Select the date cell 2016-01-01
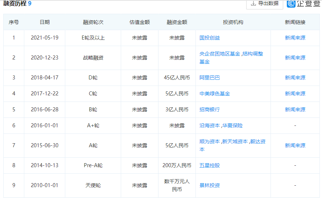This screenshot has height=198, width=322. 45,125
